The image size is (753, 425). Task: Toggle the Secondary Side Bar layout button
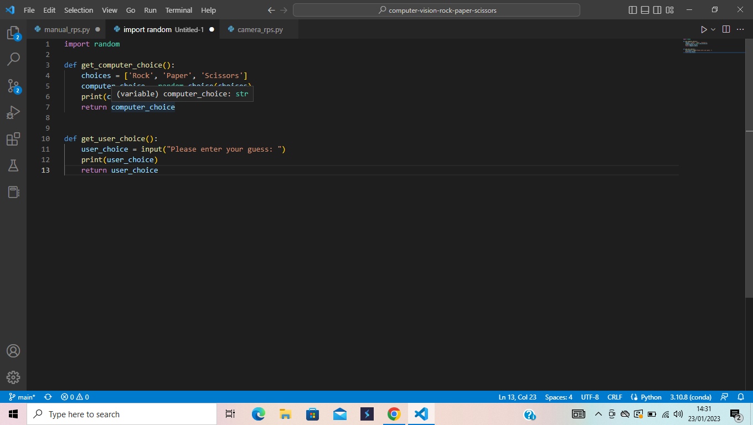[x=657, y=10]
